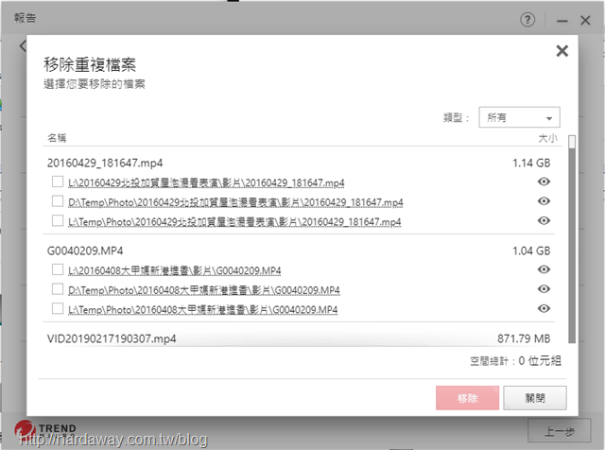Click the 1.14 GB size value

[x=531, y=163]
